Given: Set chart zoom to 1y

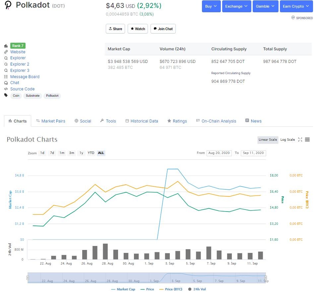Looking at the screenshot, I should click(x=81, y=153).
